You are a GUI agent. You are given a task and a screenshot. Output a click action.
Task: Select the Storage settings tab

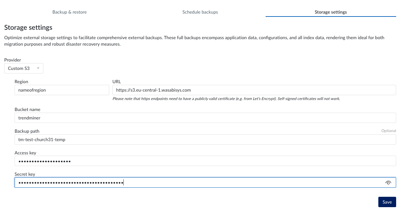point(330,12)
